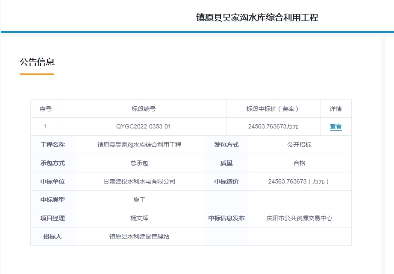Select bid section number QYGC2022-0353-01
The height and width of the screenshot is (274, 394).
144,126
